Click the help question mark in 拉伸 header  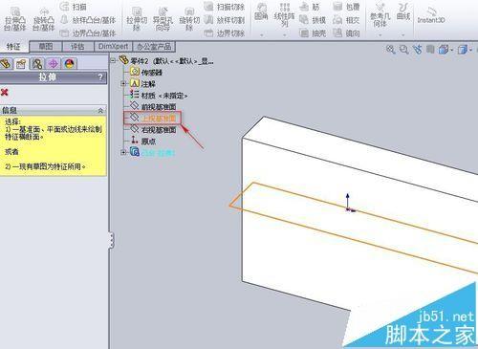click(x=100, y=76)
